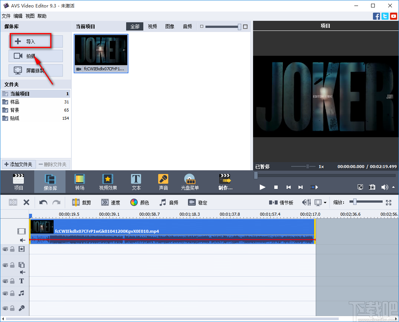Lock the text track
The width and height of the screenshot is (399, 322).
12,281
